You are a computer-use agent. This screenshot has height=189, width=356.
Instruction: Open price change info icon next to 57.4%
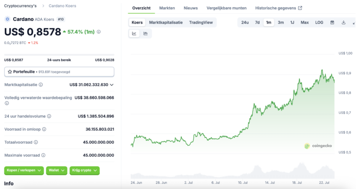(x=99, y=32)
